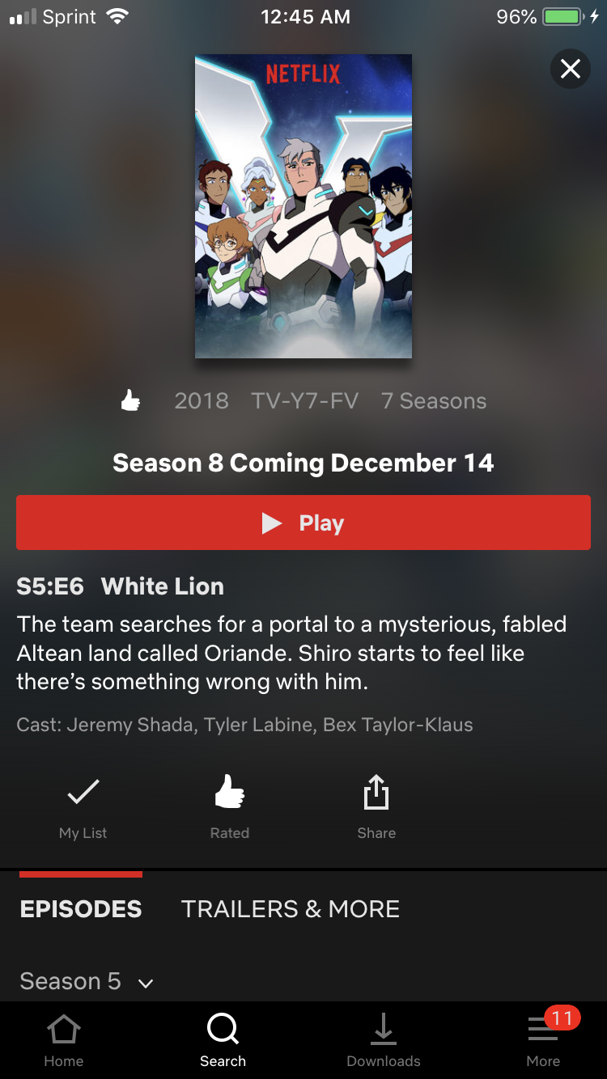Tap the red 11 notification badge
607x1079 pixels.
tap(562, 1018)
